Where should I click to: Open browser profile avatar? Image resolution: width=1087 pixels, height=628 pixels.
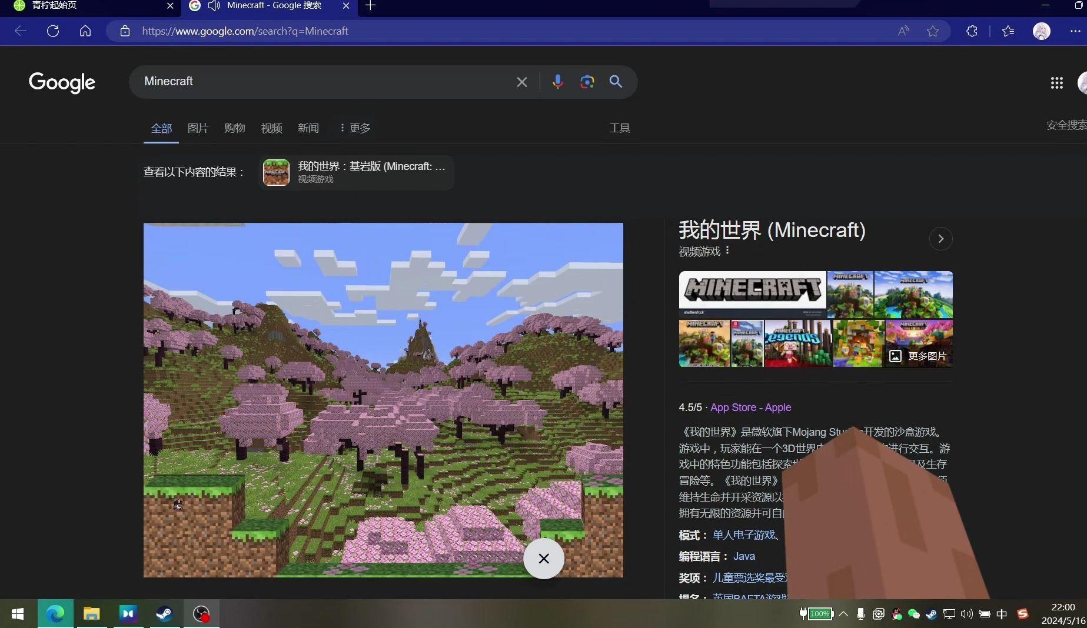[1042, 31]
